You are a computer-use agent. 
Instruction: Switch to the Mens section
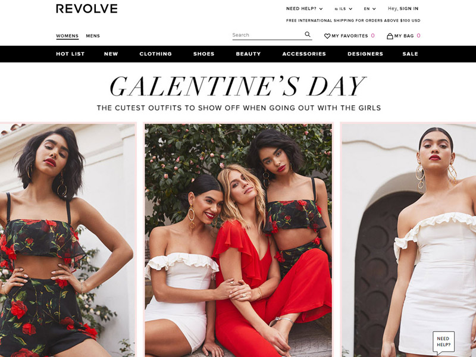[93, 36]
